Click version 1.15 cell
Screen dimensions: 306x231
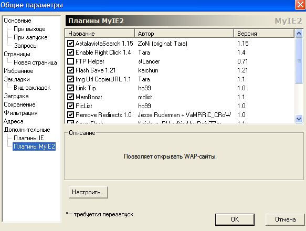[243, 44]
